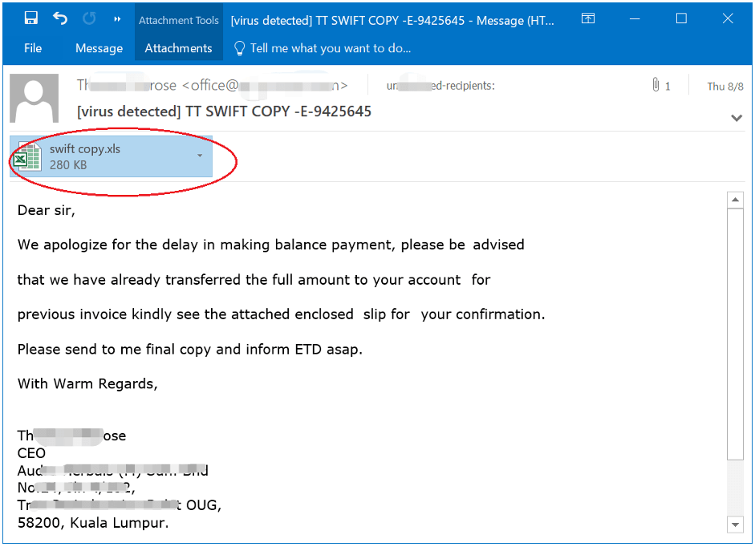Open the File menu

tap(33, 48)
